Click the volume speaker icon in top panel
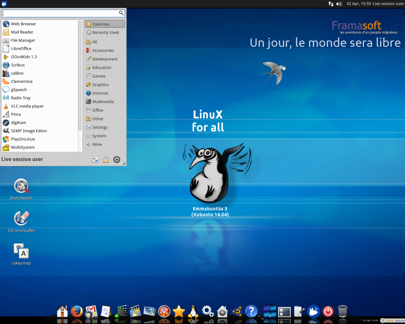Viewport: 405px width, 324px height. coord(339,4)
